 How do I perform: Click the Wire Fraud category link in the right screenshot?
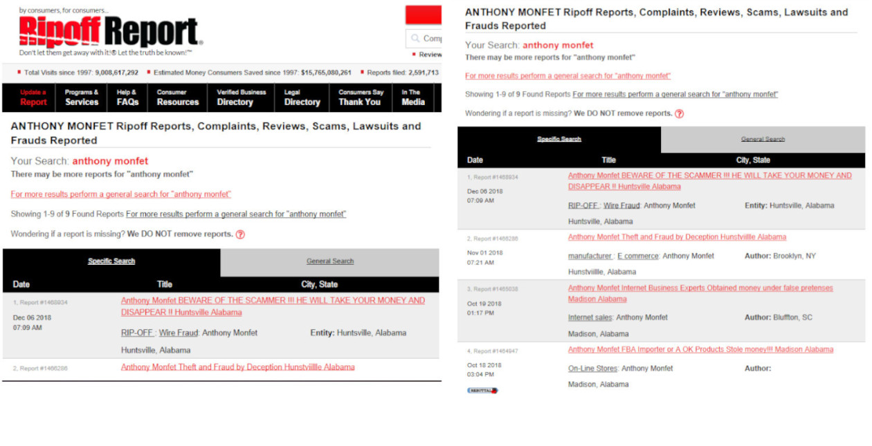click(x=621, y=206)
